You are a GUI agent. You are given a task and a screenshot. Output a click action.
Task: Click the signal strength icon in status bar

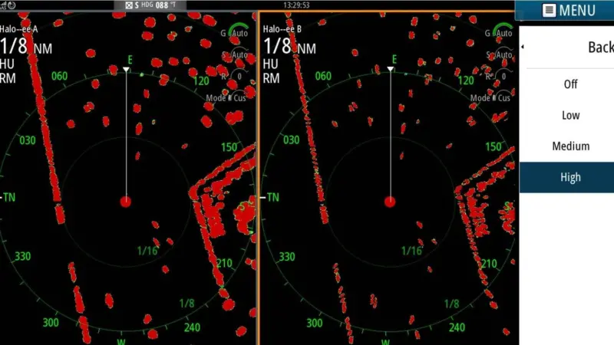[3, 5]
